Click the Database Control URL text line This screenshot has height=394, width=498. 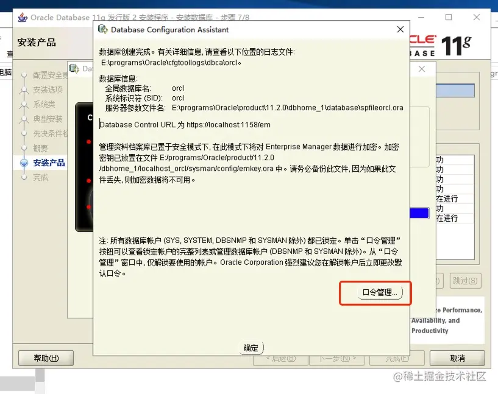(x=185, y=125)
